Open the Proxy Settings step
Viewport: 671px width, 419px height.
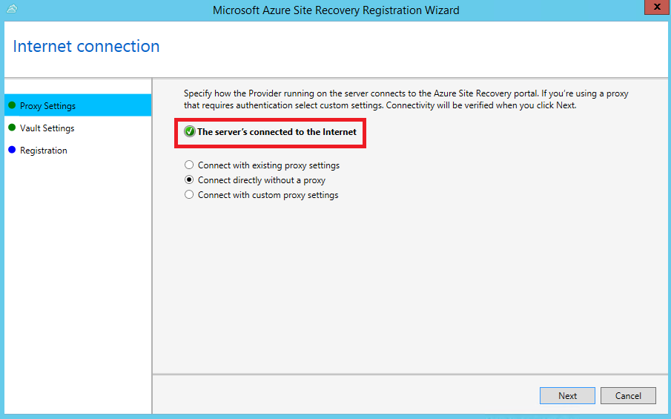click(x=78, y=105)
